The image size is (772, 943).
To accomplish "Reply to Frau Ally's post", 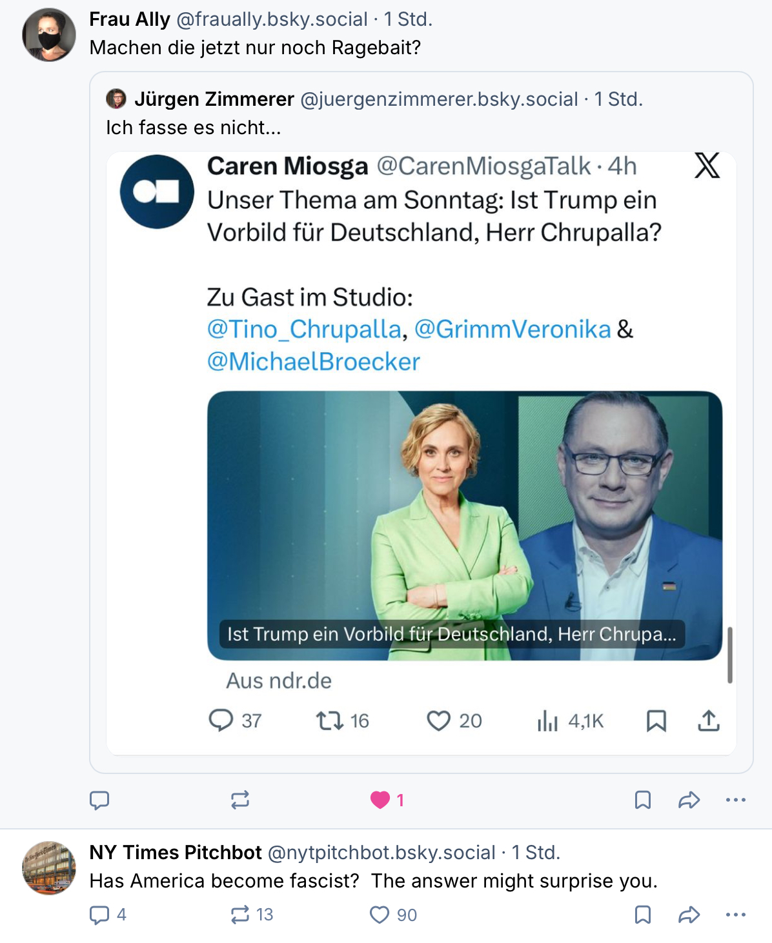I will [x=99, y=800].
